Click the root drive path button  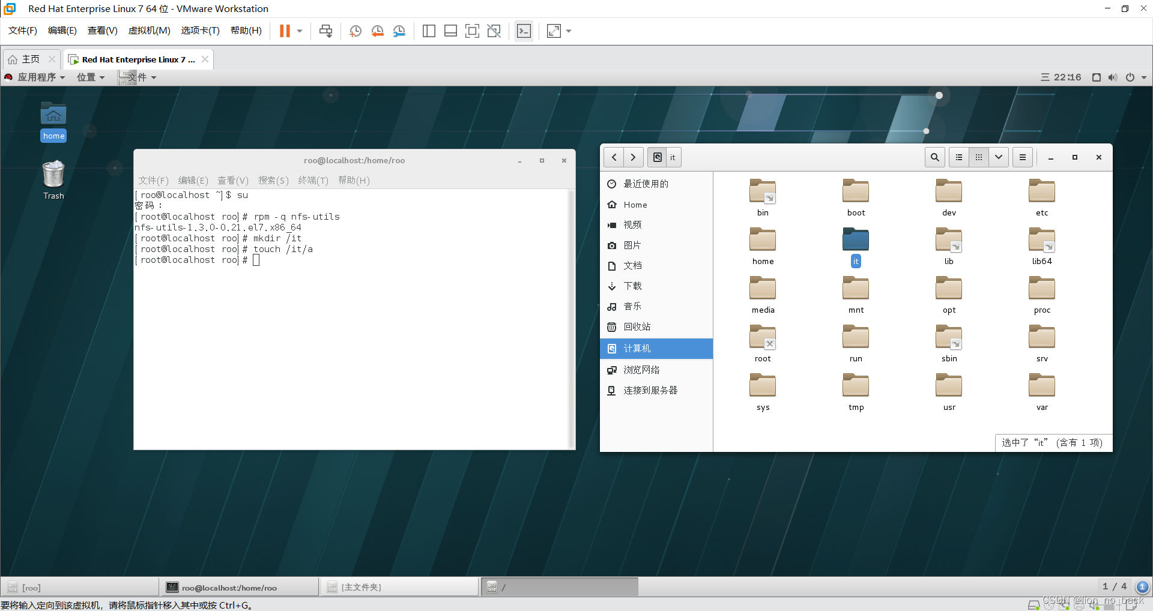658,157
